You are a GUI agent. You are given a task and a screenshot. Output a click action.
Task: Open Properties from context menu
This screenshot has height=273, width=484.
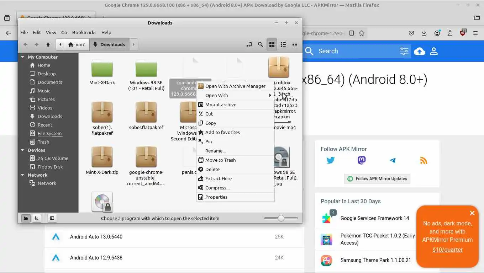[x=235, y=197]
